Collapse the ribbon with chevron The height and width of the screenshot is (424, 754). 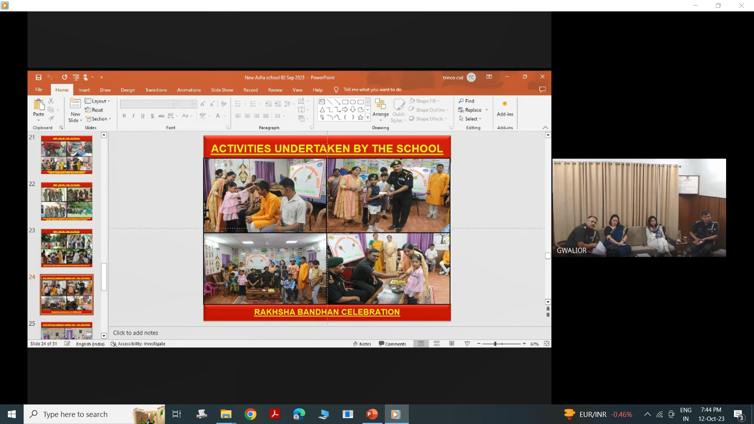545,128
